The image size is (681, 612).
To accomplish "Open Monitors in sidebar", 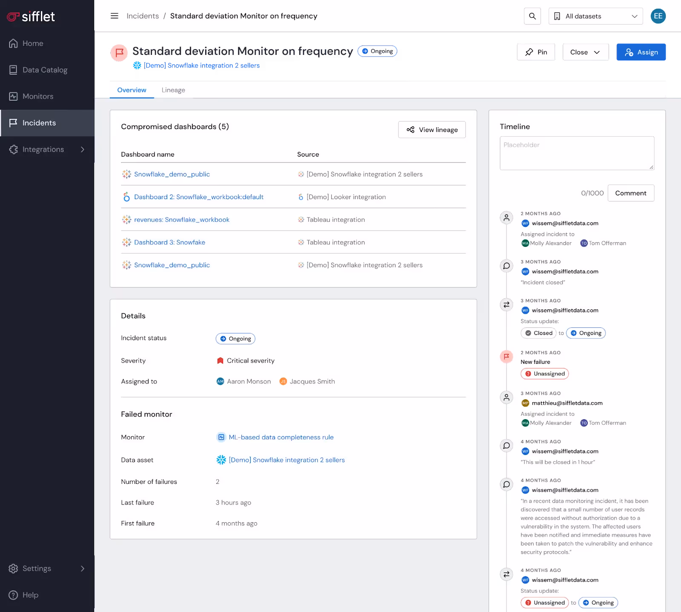I will (x=47, y=96).
